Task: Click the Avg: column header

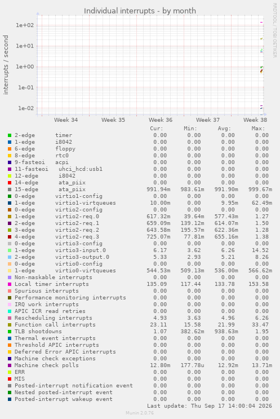Action: point(224,129)
